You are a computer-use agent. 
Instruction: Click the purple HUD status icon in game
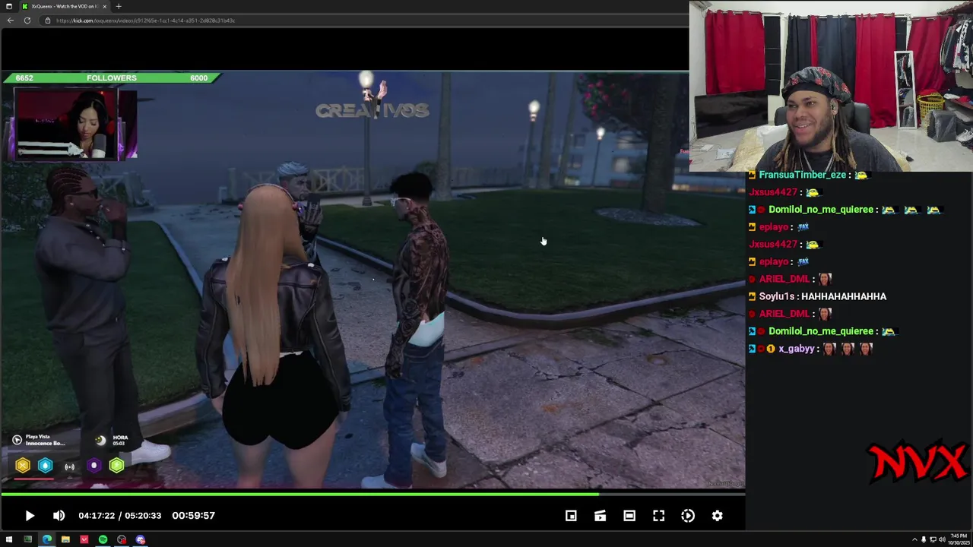pos(93,466)
